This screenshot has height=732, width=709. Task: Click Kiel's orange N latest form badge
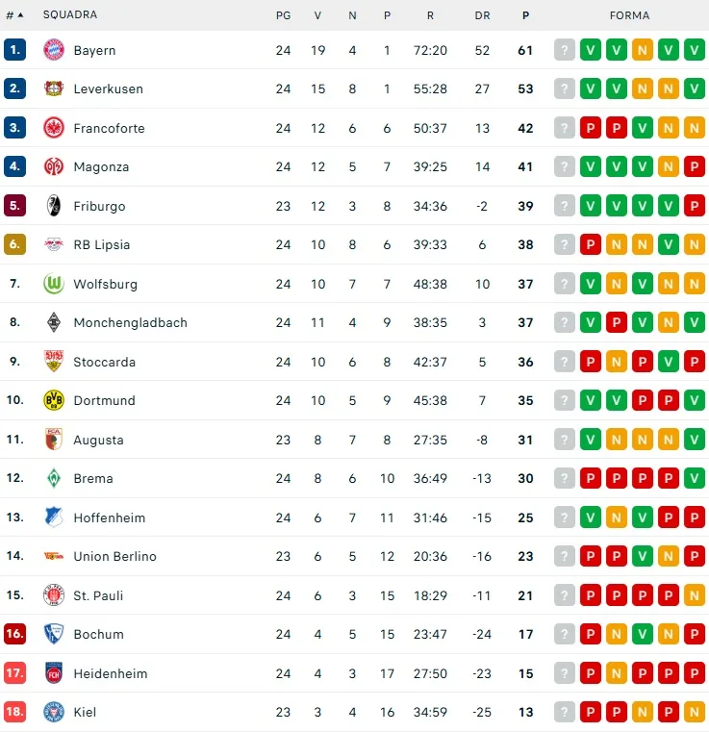pyautogui.click(x=695, y=712)
